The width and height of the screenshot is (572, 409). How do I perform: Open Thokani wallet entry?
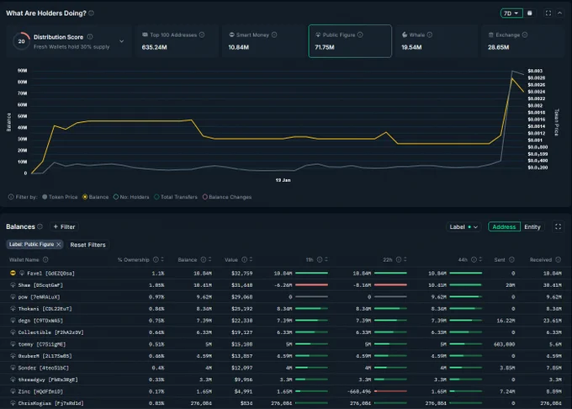pos(45,309)
